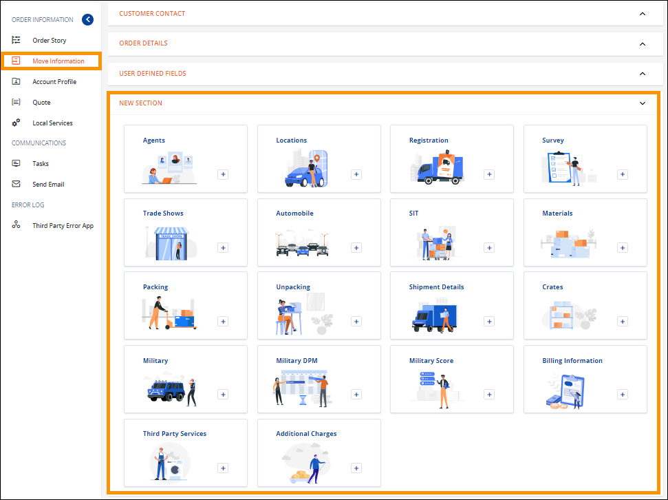Click the Order Story icon in the sidebar
Viewport: 668px width, 500px height.
coord(16,40)
